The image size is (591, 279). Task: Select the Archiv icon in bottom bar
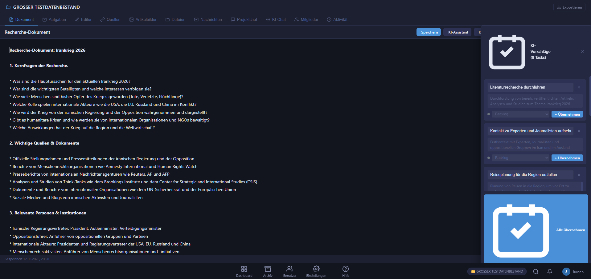coord(267,269)
